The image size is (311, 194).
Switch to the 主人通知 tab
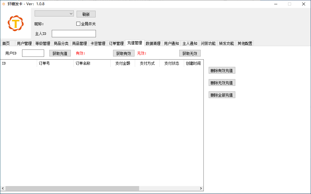point(190,43)
